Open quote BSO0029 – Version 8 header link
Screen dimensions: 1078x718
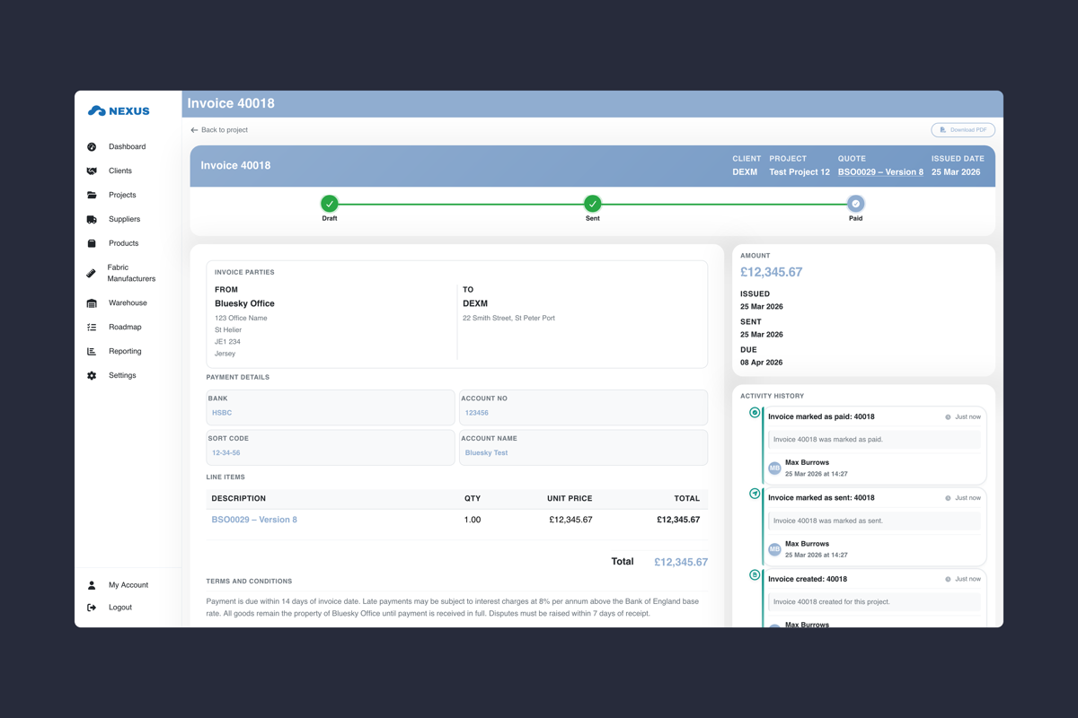880,172
